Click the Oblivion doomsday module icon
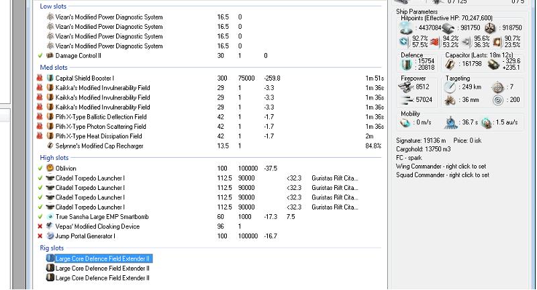The width and height of the screenshot is (537, 290). (50, 168)
